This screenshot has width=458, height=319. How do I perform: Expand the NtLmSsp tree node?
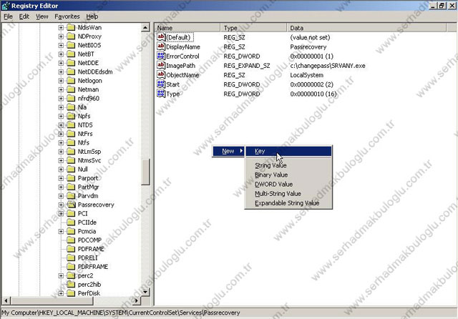coord(61,152)
